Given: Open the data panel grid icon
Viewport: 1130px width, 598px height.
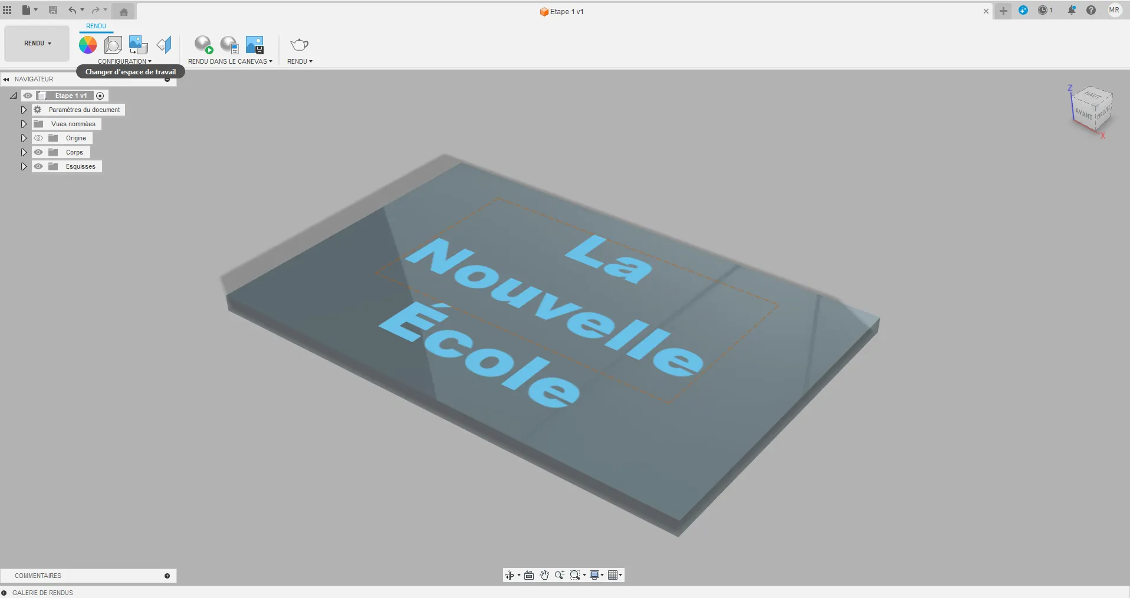Looking at the screenshot, I should point(7,10).
